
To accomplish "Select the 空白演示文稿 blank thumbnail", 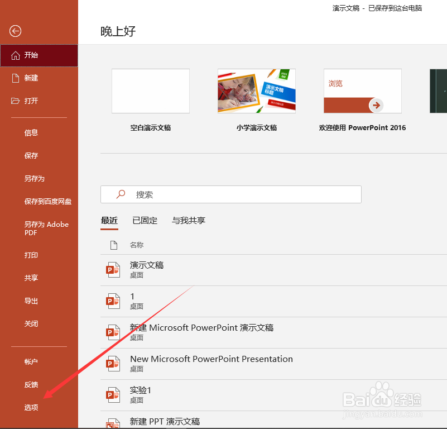I will (151, 91).
